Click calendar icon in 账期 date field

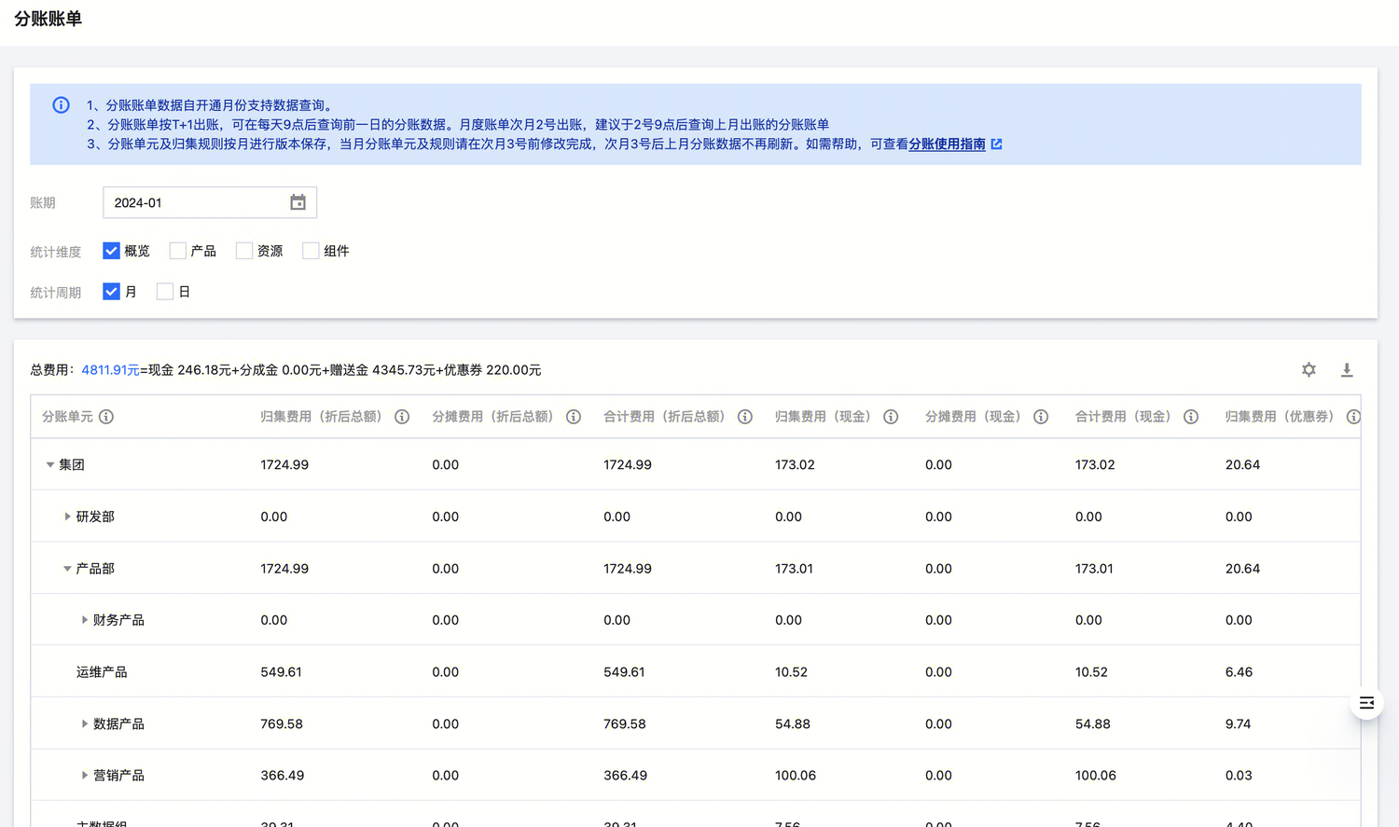(x=298, y=202)
